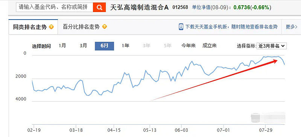Viewport: 301px width, 137px height.
Task: Click the 07-29 date marker on axis
Action: (x=265, y=130)
